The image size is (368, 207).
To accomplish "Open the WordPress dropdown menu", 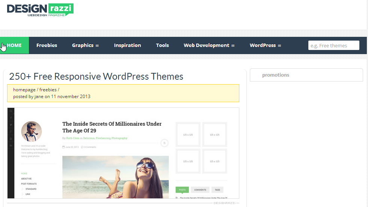I will [x=265, y=45].
